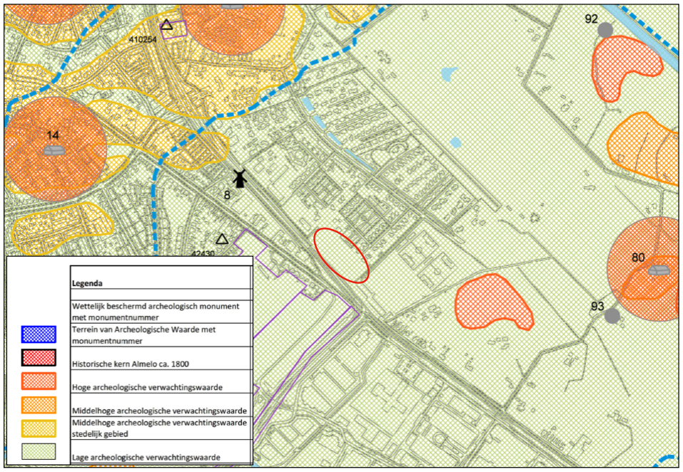Viewport: 683px width, 472px height.
Task: Click the triangle marker near 42430
Action: click(222, 239)
